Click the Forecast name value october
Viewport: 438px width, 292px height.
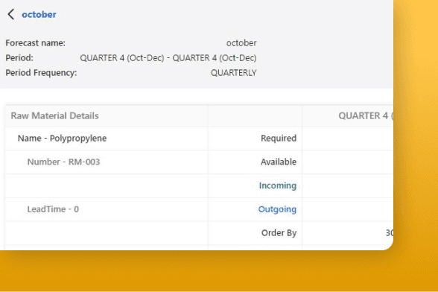coord(241,43)
